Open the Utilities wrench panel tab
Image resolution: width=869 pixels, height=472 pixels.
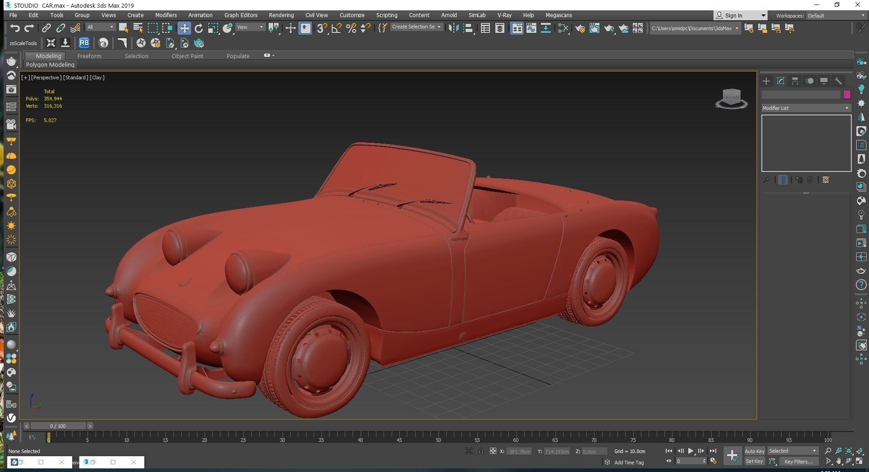click(838, 81)
